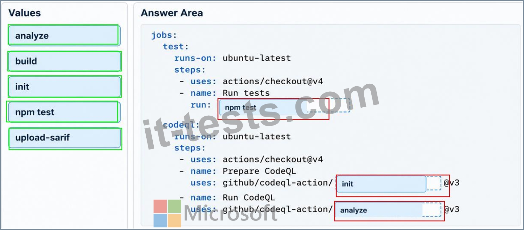Click first actions/checkout@v4 text

[273, 81]
